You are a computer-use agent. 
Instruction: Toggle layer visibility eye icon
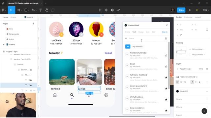[x=207, y=69]
